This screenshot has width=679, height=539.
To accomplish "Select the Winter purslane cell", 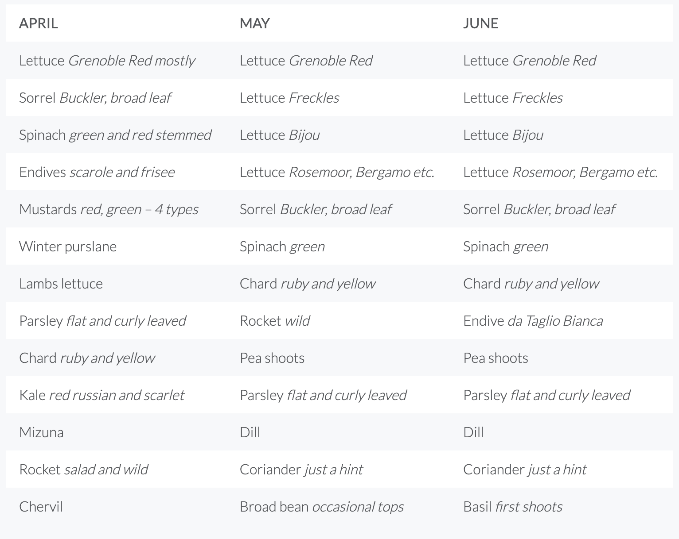I will [68, 246].
